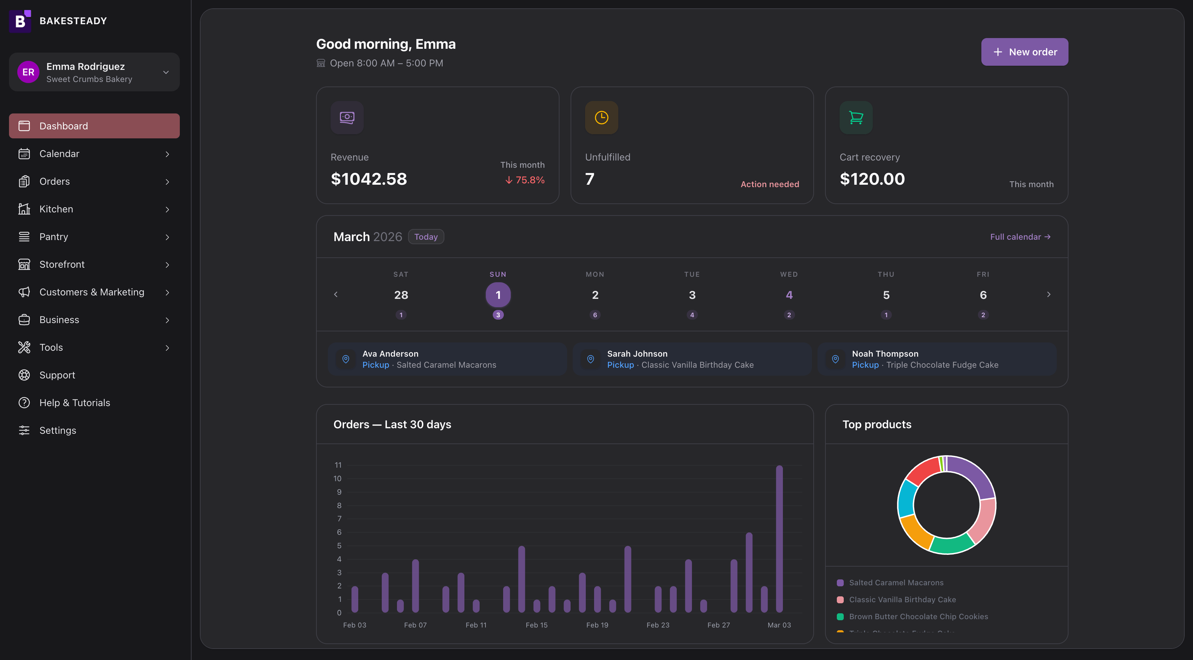
Task: Click the clock icon on the Unfulfilled card
Action: tap(601, 118)
